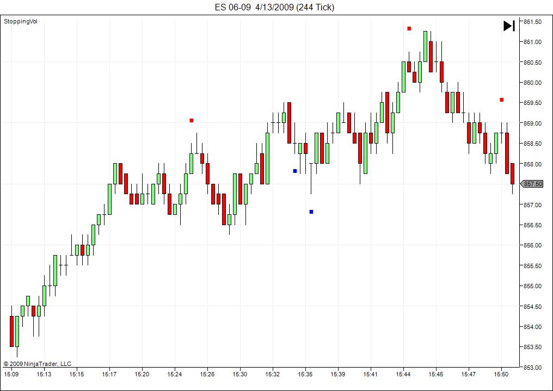This screenshot has width=553, height=391.
Task: Click the 15:20 time axis label
Action: click(x=142, y=374)
